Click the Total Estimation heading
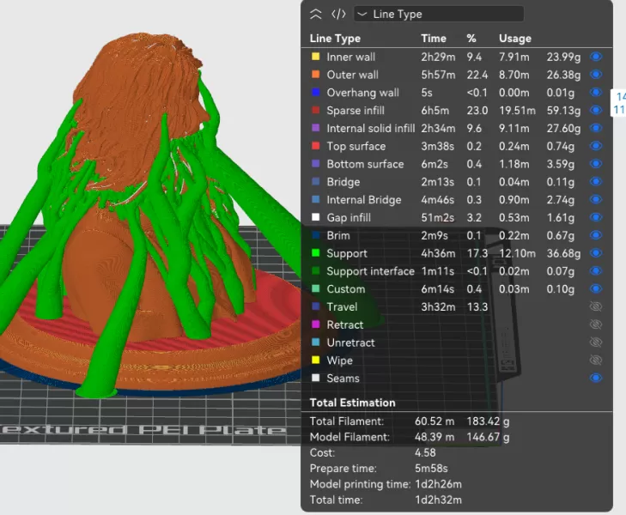This screenshot has width=626, height=515. pos(353,403)
